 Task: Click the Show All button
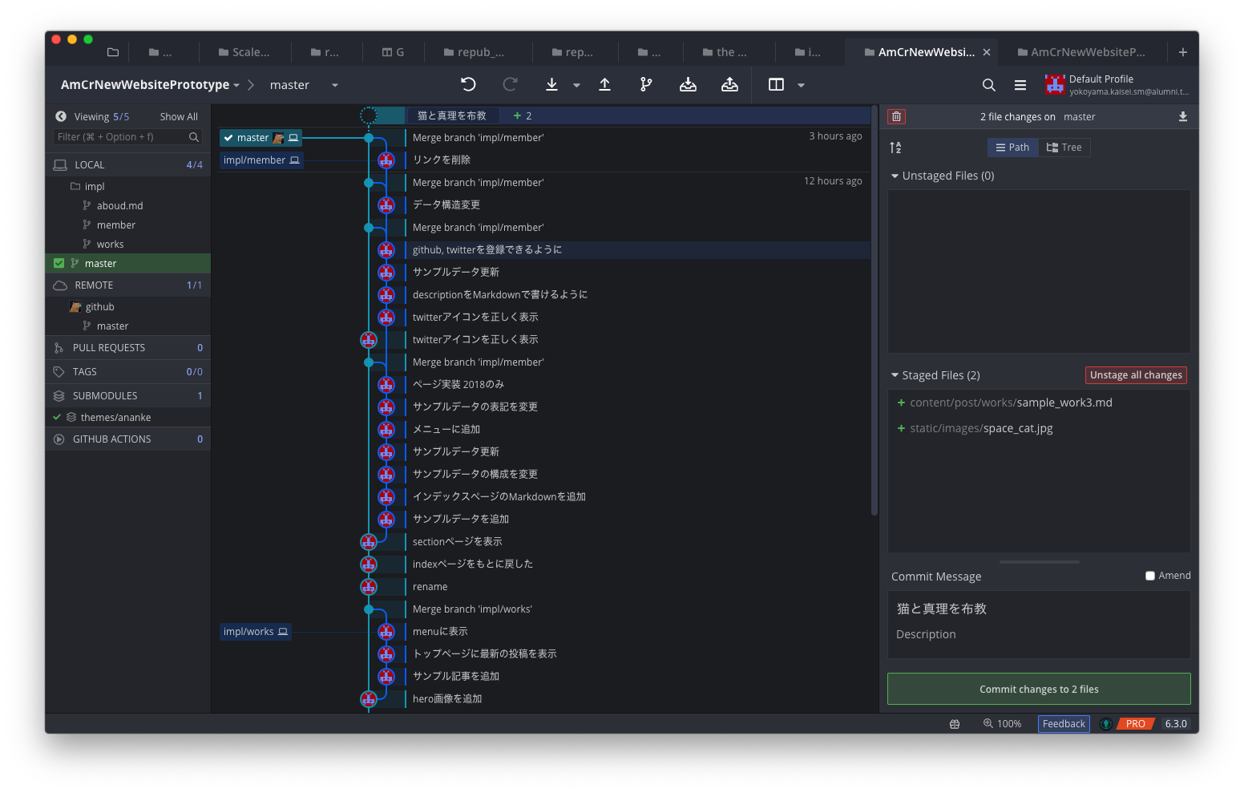(179, 116)
